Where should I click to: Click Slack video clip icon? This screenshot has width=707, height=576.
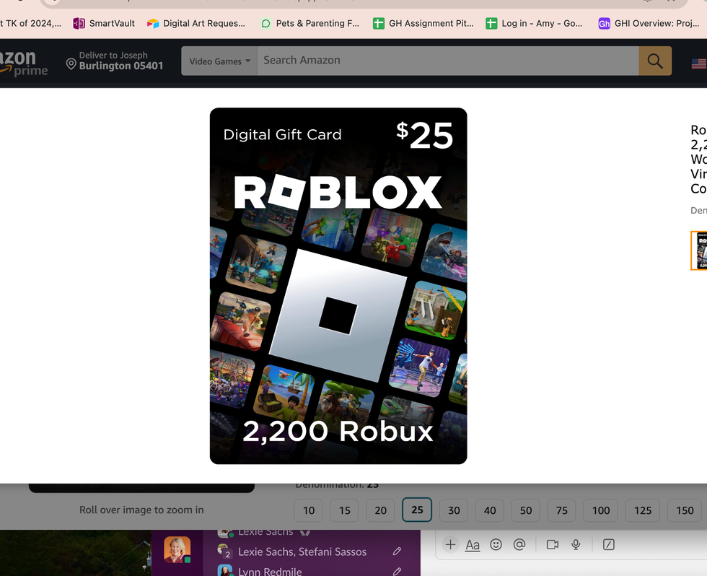pos(553,544)
